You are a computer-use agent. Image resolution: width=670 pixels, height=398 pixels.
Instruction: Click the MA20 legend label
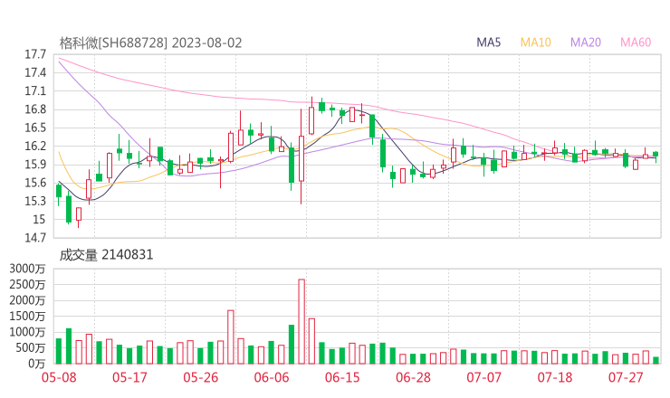pos(586,43)
